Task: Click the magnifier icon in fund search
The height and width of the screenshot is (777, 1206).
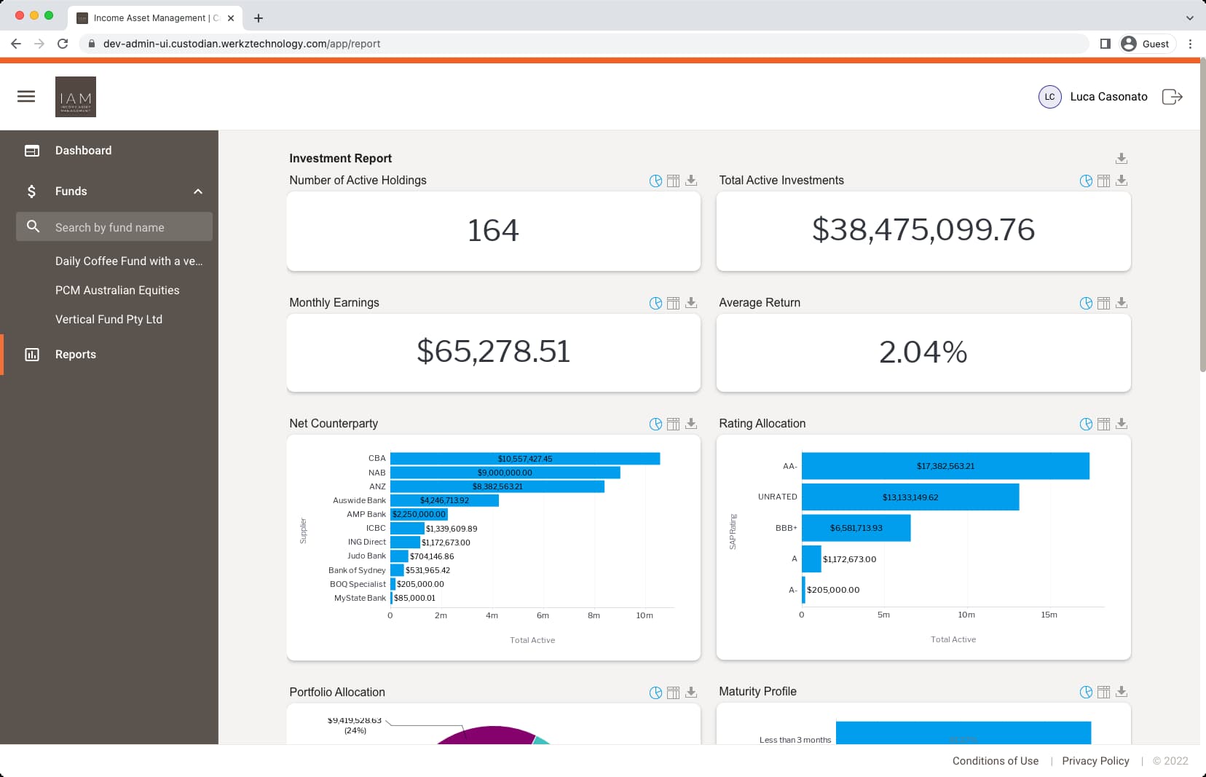Action: click(33, 226)
